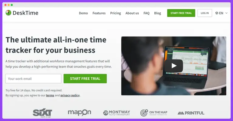The image size is (233, 121).
Task: Click the header Start Free Trial button
Action: (181, 13)
